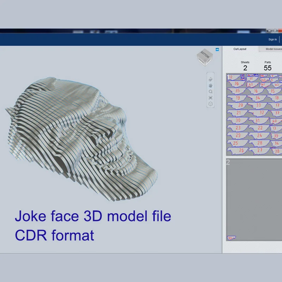Switch to the Cut Layout tab
Screen dimensions: 282x282
(x=240, y=49)
